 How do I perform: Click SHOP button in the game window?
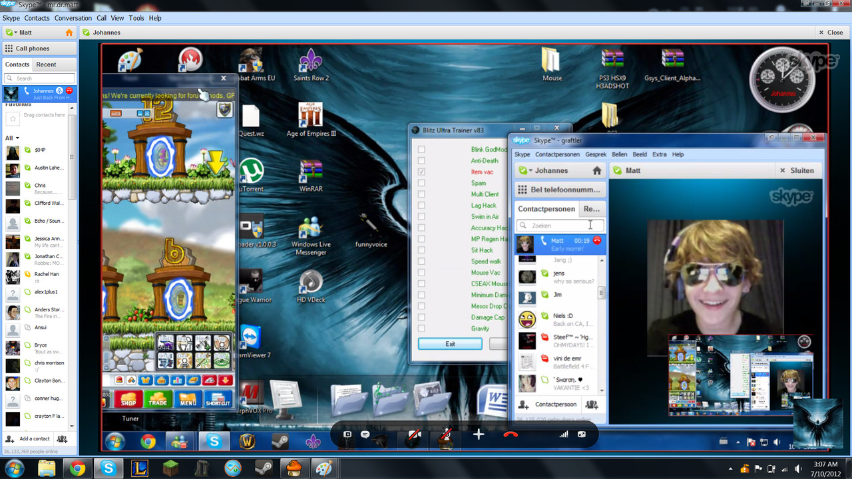pyautogui.click(x=128, y=399)
